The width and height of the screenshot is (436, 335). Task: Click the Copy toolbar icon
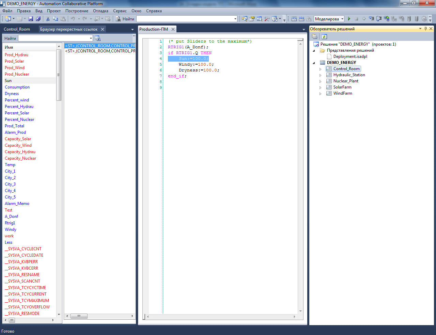55,19
